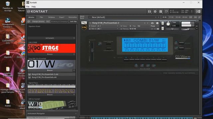Image resolution: width=213 pixels, height=119 pixels.
Task: Select rack page 33-48
Action: [x=178, y=17]
